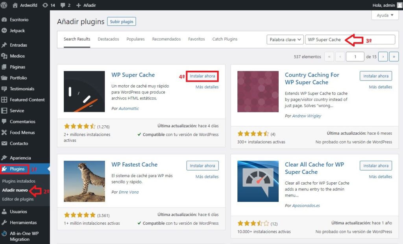Viewport: 403px width, 244px height.
Task: Install WP Fastest Cache plugin
Action: (202, 166)
